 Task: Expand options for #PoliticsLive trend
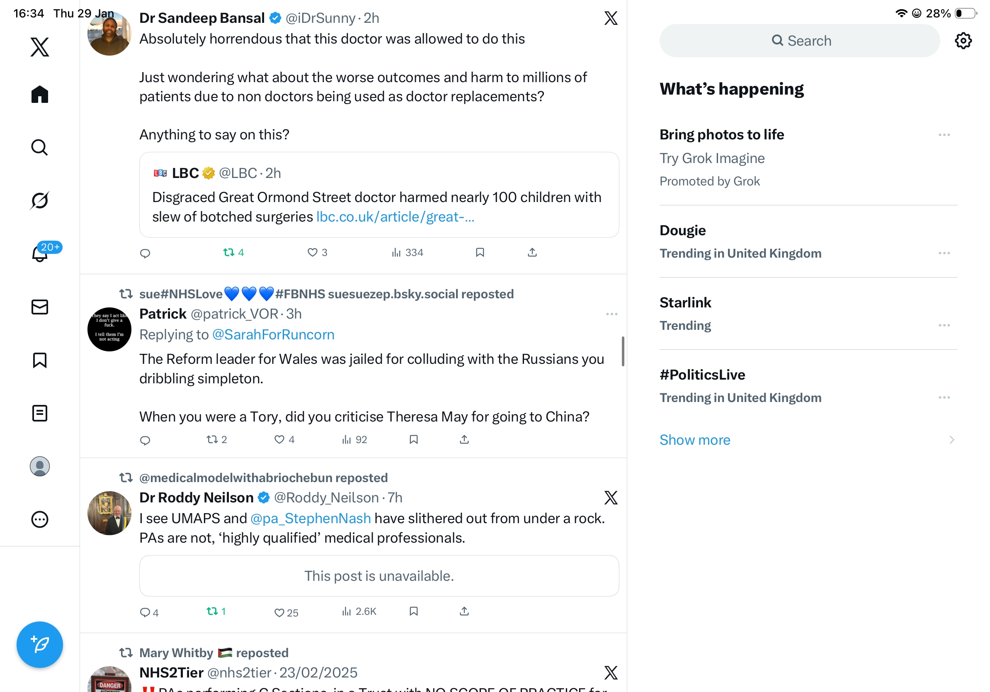coord(944,397)
